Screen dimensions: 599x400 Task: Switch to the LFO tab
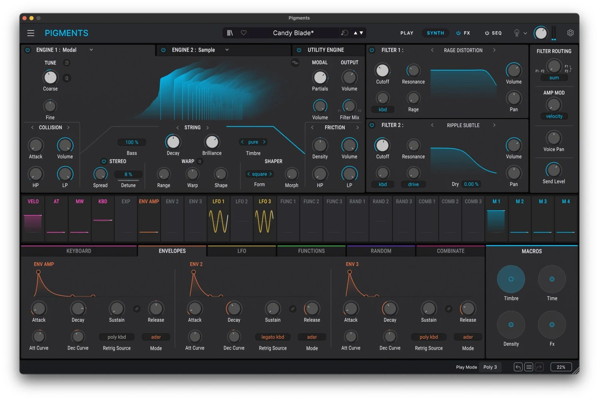(242, 251)
